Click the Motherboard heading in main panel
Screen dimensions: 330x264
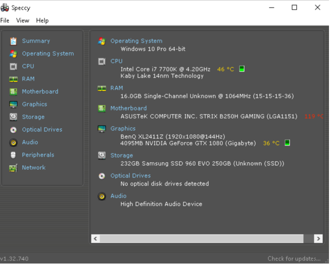point(128,108)
